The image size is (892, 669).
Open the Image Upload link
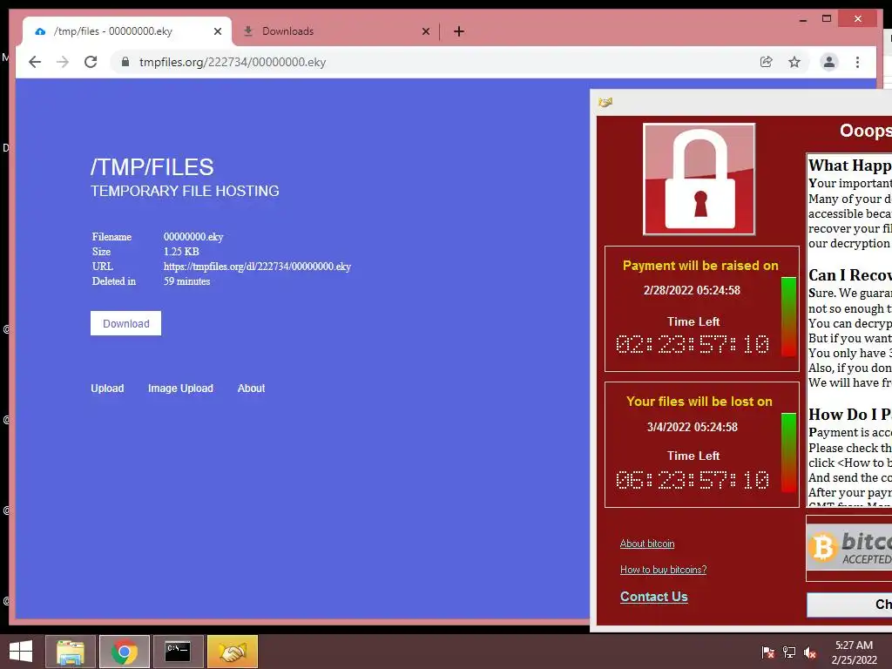(180, 388)
